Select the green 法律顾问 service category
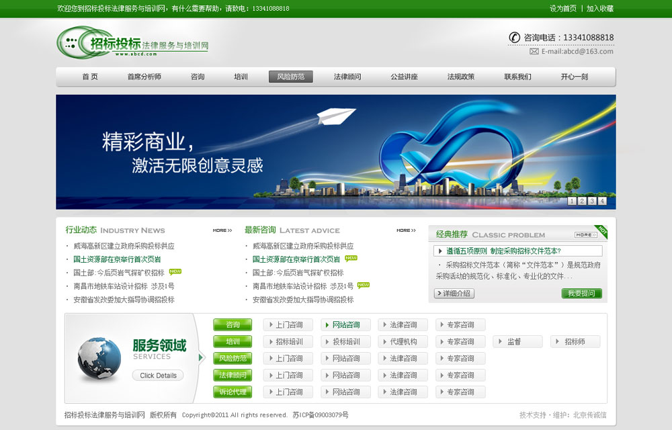This screenshot has width=672, height=430. 233,375
